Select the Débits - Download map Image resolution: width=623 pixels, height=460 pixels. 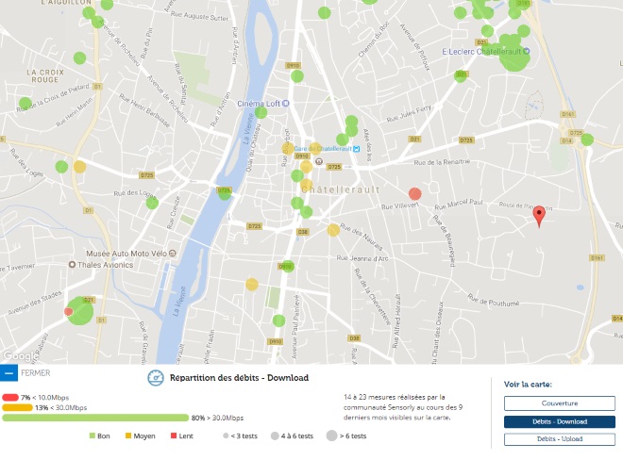(560, 421)
